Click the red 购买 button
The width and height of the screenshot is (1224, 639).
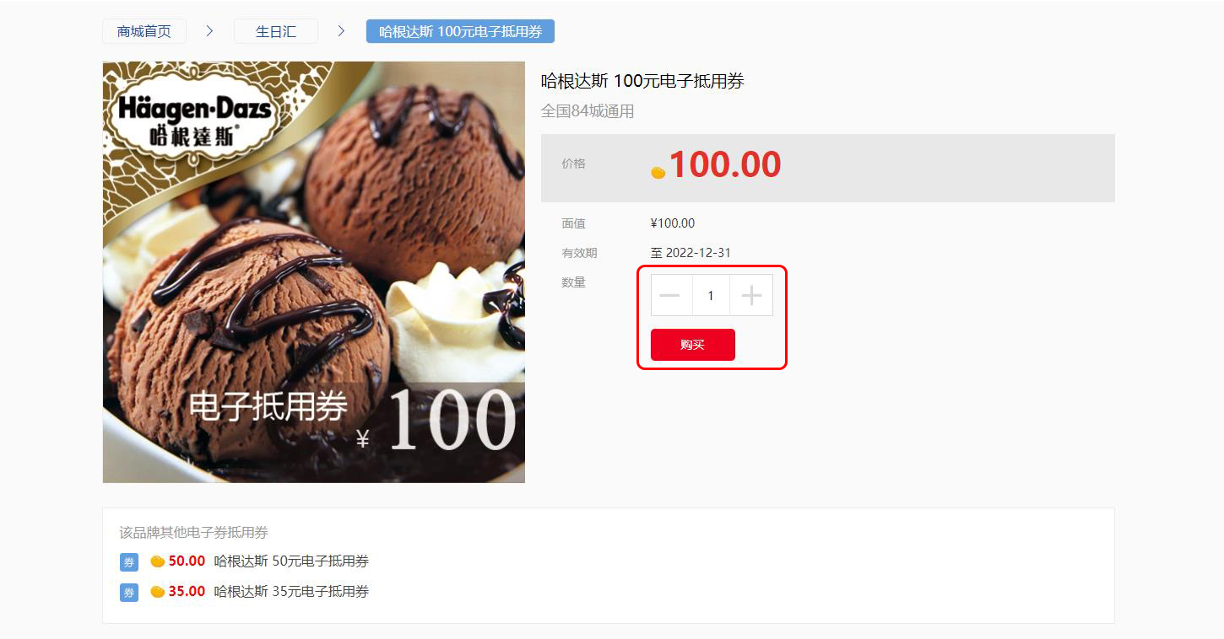[x=693, y=345]
